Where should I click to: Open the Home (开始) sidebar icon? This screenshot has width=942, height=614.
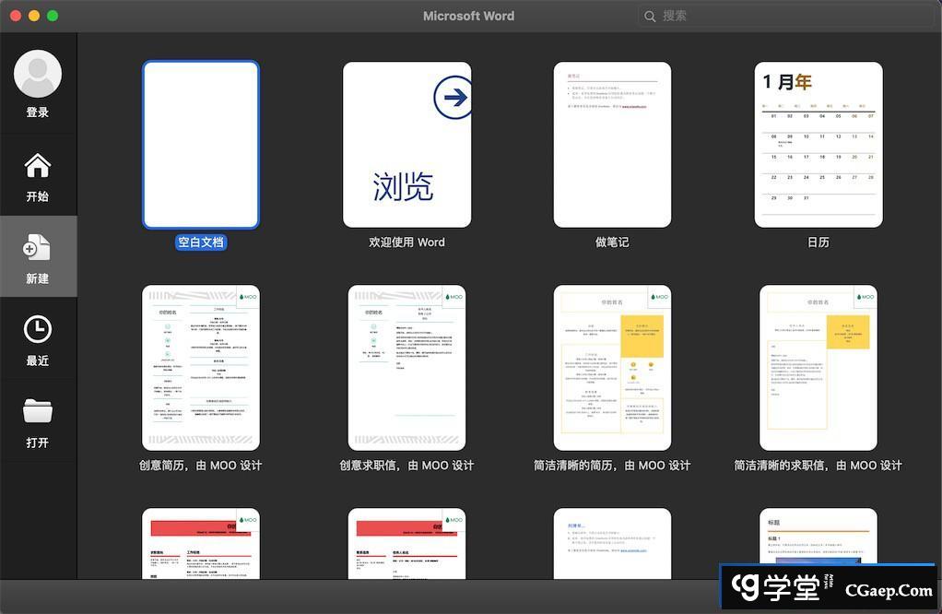click(x=38, y=166)
